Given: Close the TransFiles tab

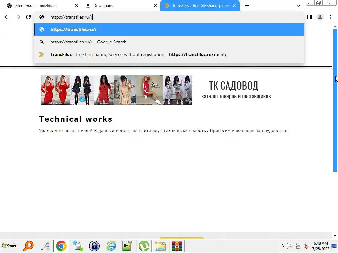Looking at the screenshot, I should 234,6.
